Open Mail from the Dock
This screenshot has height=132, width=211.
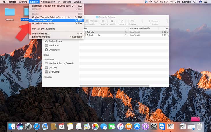pyautogui.click(x=45, y=126)
